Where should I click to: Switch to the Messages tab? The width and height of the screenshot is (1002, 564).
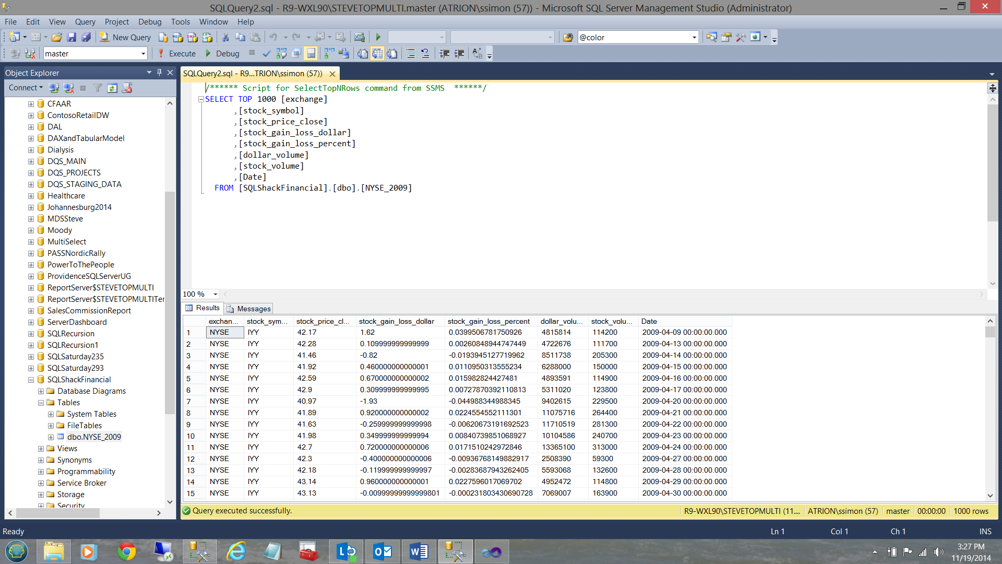coord(249,309)
